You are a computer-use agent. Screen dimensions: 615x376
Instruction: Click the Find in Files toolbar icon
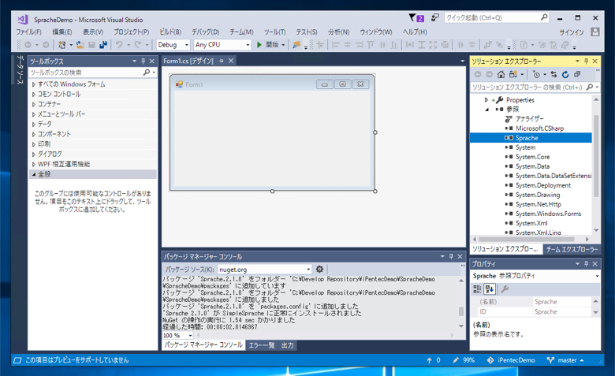(296, 45)
